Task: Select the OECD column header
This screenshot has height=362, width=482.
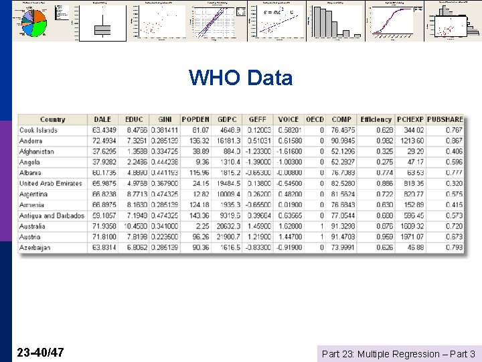Action: [315, 119]
